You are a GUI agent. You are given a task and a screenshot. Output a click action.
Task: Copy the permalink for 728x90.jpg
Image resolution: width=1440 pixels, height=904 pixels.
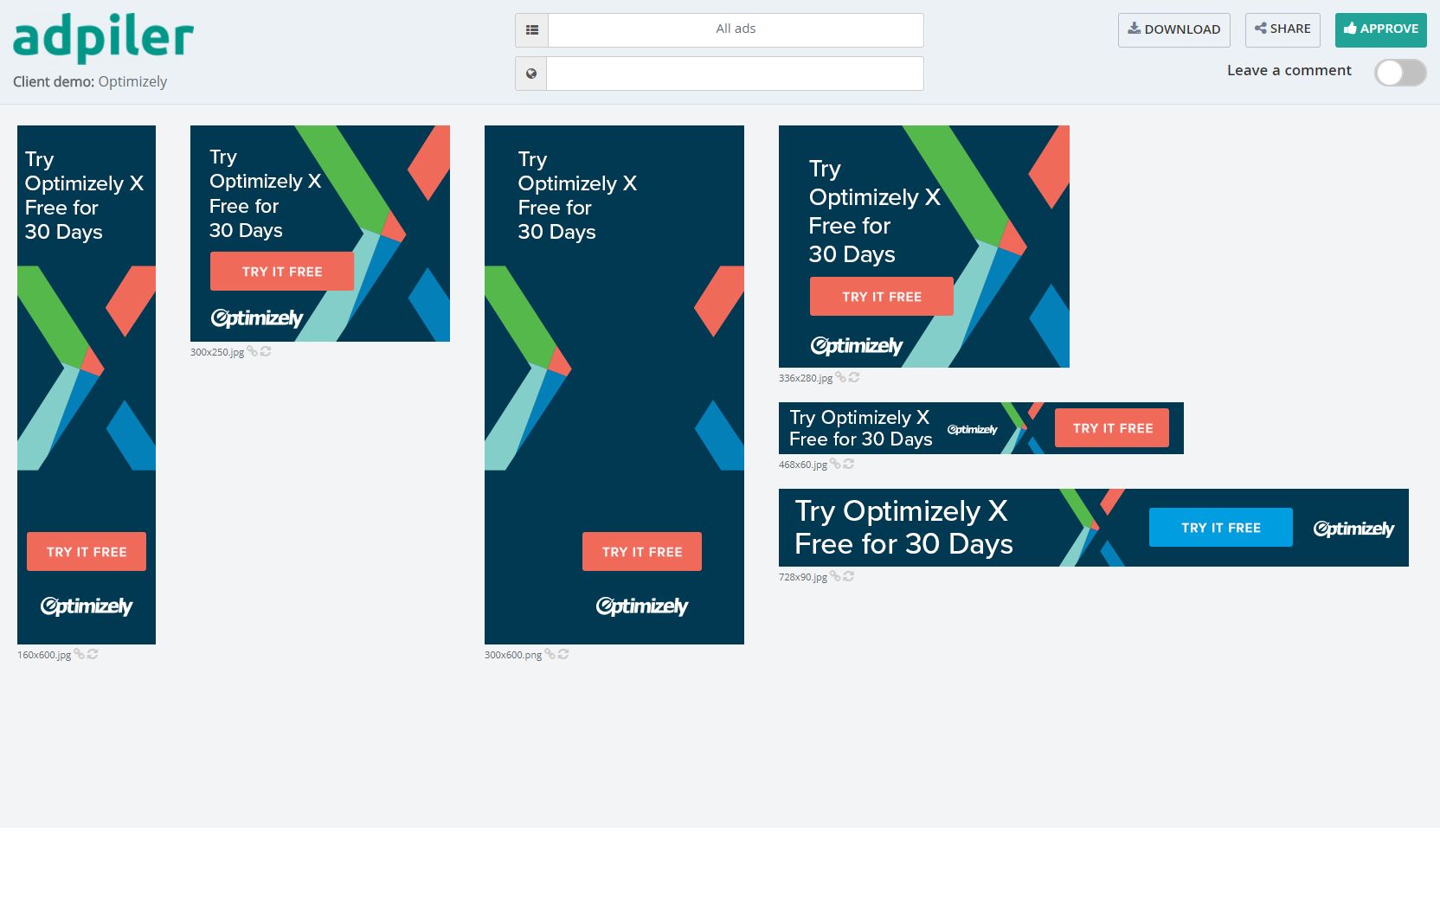(834, 577)
